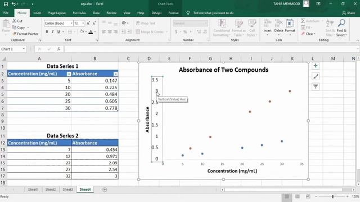This screenshot has width=360, height=202.
Task: Center align text horizontally
Action: (110, 32)
